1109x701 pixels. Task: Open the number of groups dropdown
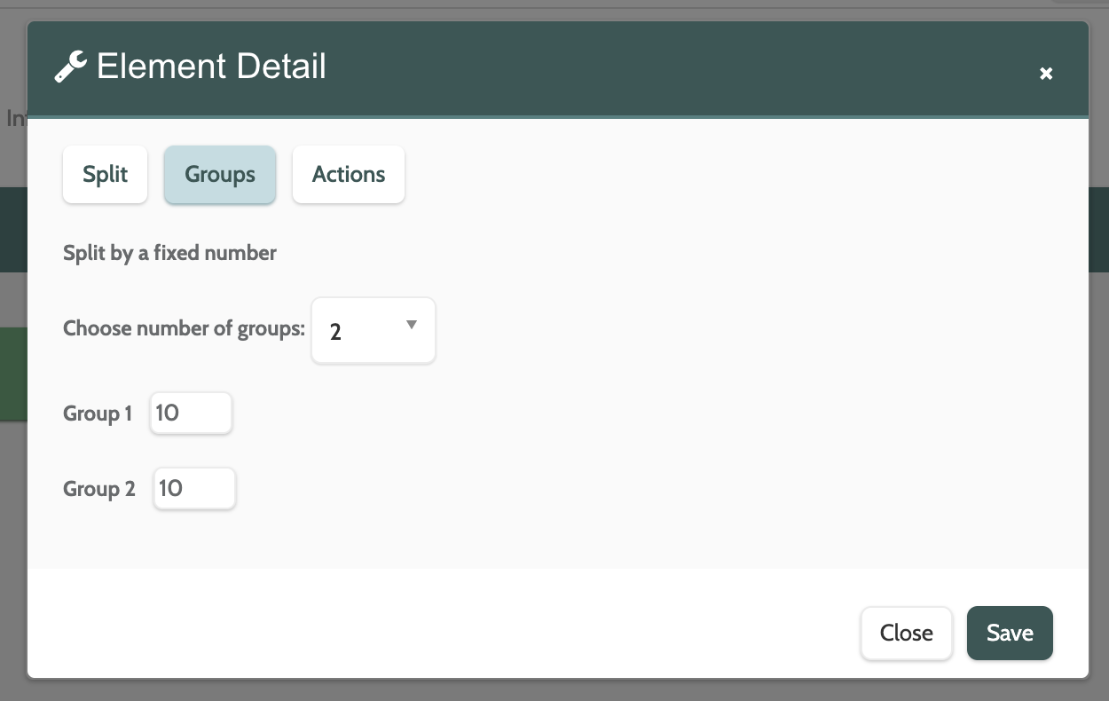point(373,330)
